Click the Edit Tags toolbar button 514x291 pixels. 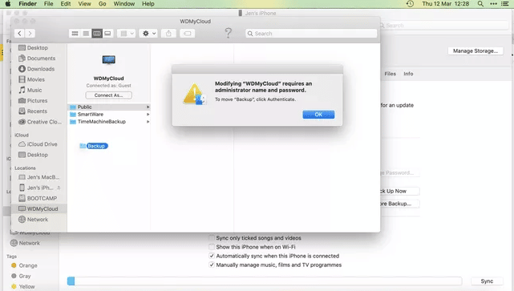187,34
